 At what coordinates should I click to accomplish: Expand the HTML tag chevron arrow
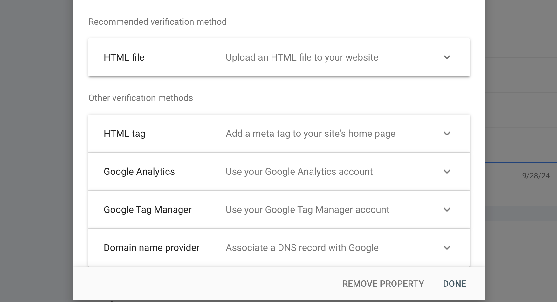(447, 134)
